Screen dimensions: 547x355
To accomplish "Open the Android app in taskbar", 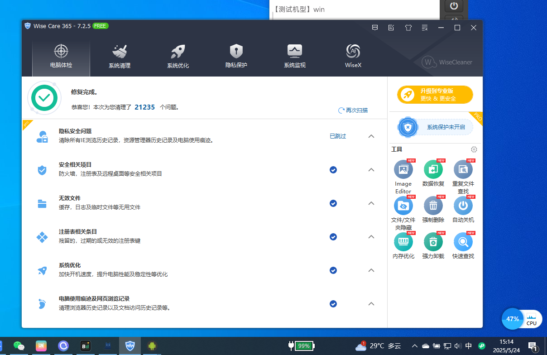I will coord(152,346).
